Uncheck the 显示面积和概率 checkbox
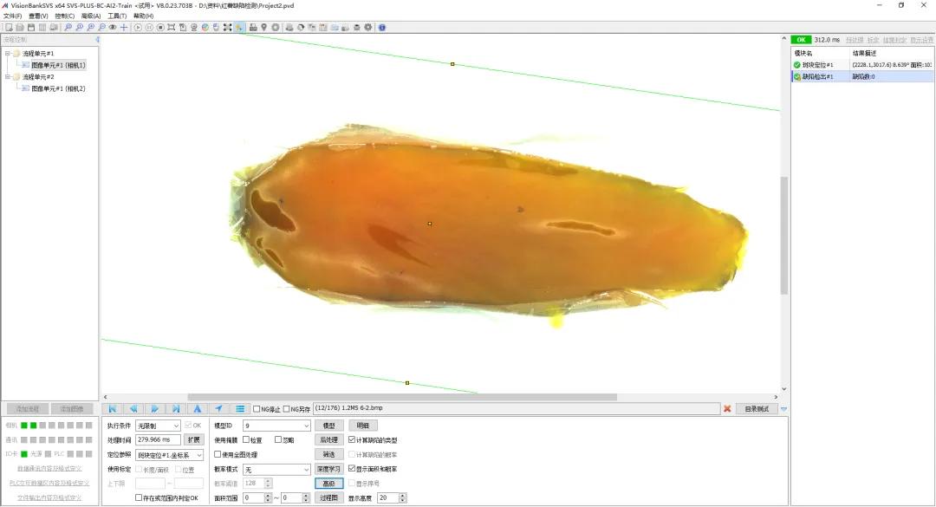The height and width of the screenshot is (507, 936). (352, 469)
